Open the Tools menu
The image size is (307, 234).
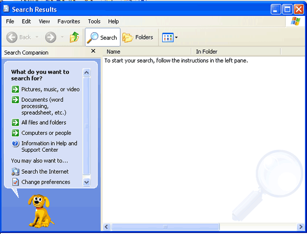pos(94,21)
